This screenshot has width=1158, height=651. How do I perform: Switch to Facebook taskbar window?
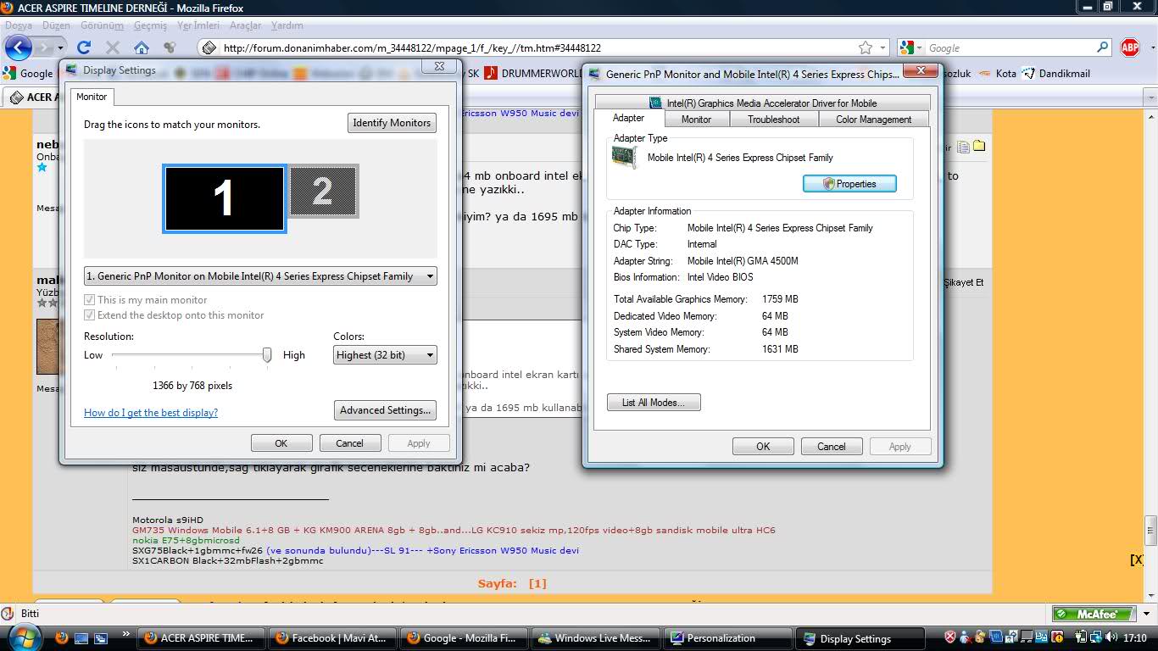334,638
